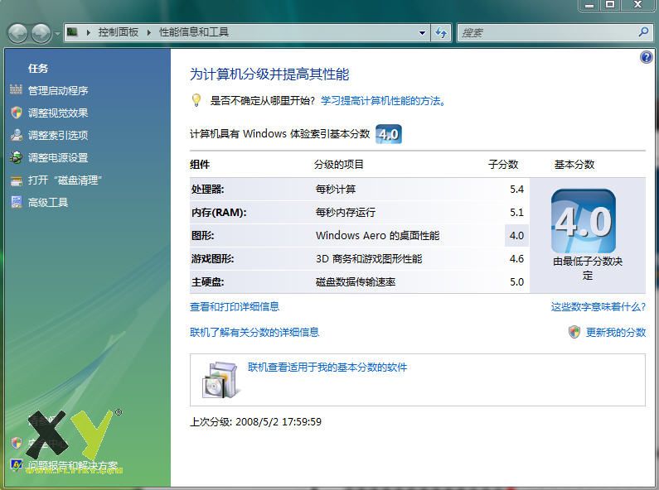Click the small 4.0 base score badge
Screen dimensions: 659x490
click(388, 134)
